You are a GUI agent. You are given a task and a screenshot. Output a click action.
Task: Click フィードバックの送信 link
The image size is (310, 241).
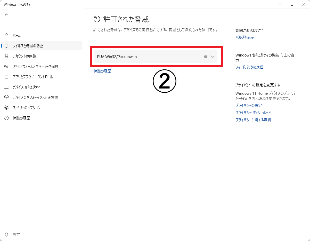pyautogui.click(x=249, y=67)
